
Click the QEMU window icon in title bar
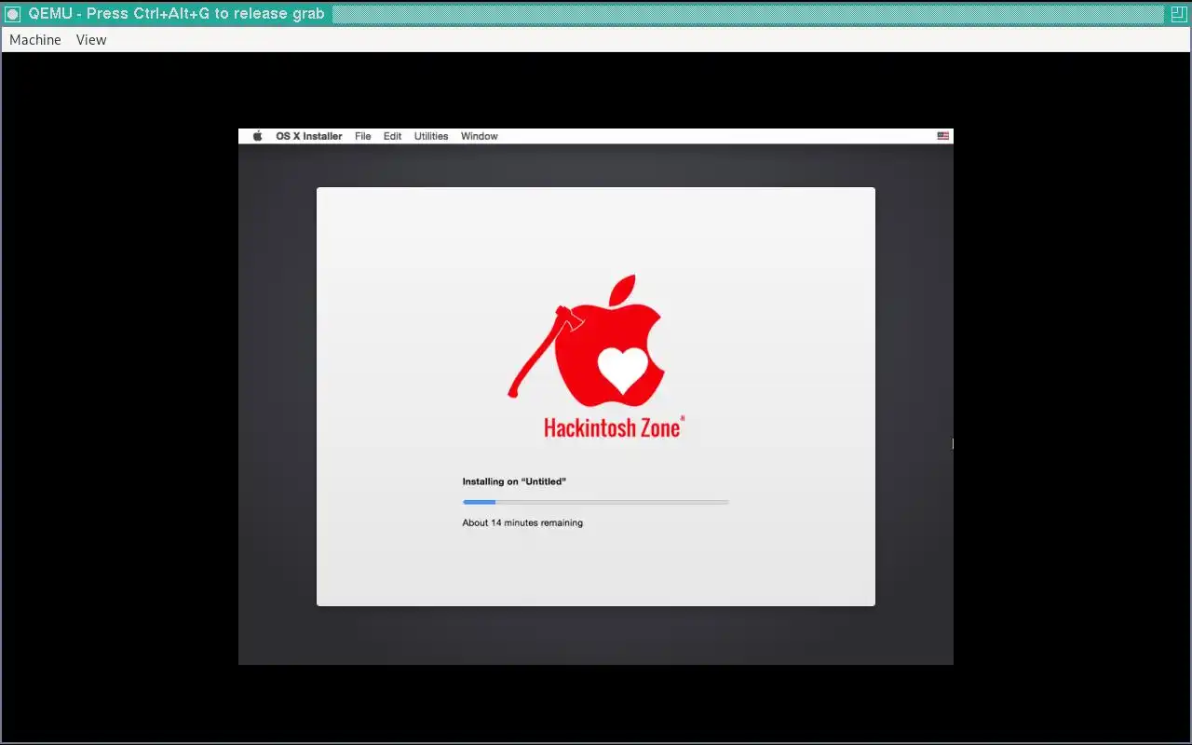click(x=13, y=14)
